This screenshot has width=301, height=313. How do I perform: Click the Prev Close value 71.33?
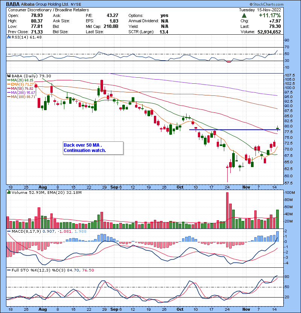pyautogui.click(x=37, y=32)
